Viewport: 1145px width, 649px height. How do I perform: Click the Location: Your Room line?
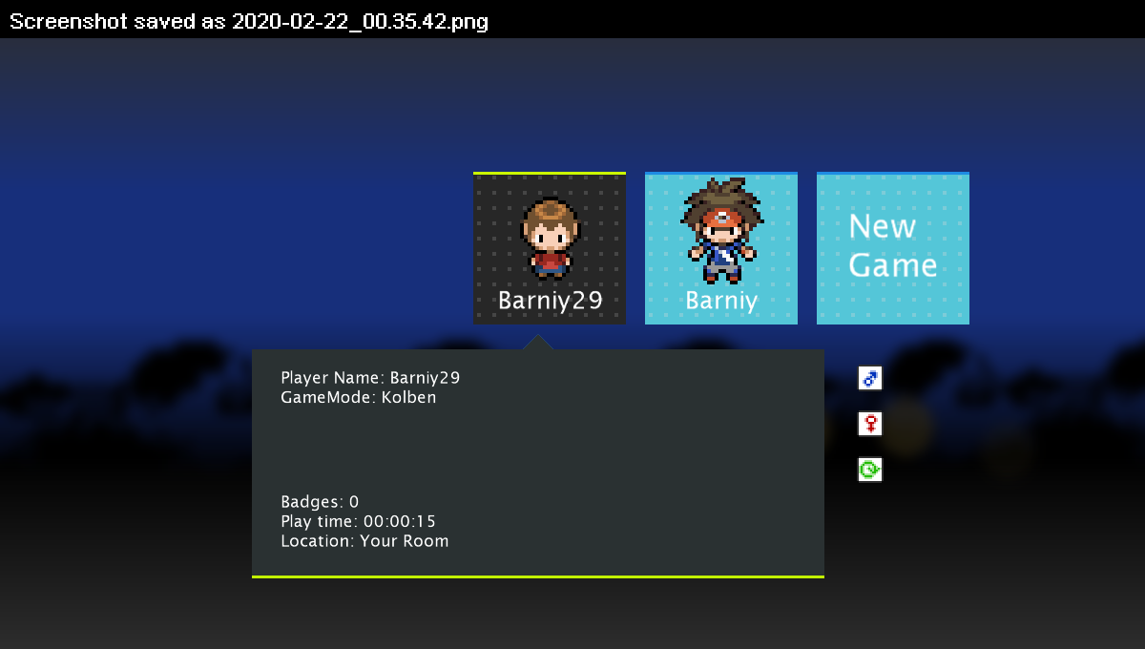click(364, 541)
